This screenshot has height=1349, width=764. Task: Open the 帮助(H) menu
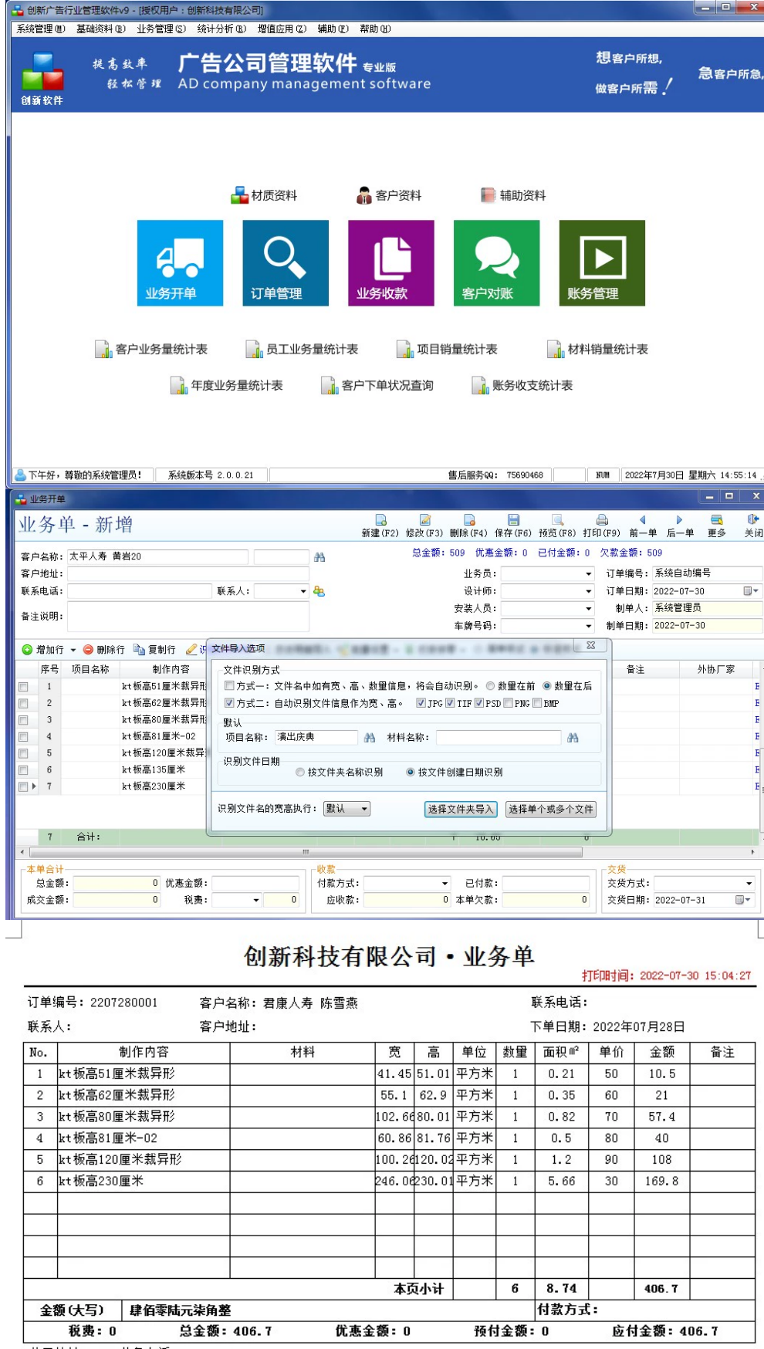click(375, 29)
